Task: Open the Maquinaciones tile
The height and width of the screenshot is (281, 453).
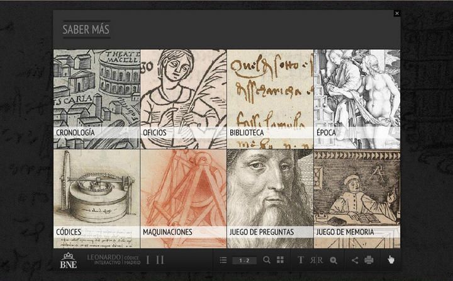Action: pos(184,199)
